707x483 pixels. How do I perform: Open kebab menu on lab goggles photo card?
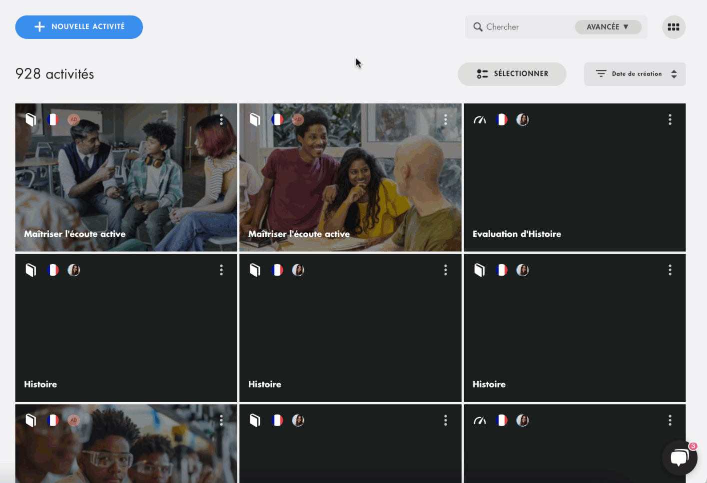(x=221, y=421)
